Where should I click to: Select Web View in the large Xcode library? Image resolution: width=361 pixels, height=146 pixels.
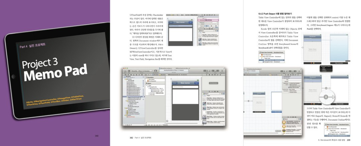(214, 104)
